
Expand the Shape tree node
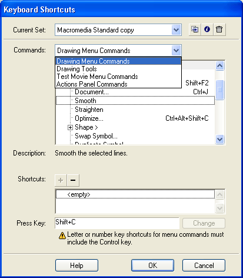point(70,128)
